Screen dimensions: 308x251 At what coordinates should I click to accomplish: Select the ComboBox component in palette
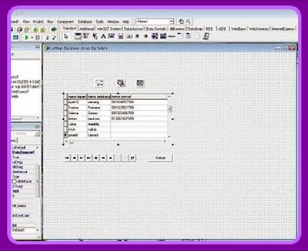pyautogui.click(x=163, y=36)
